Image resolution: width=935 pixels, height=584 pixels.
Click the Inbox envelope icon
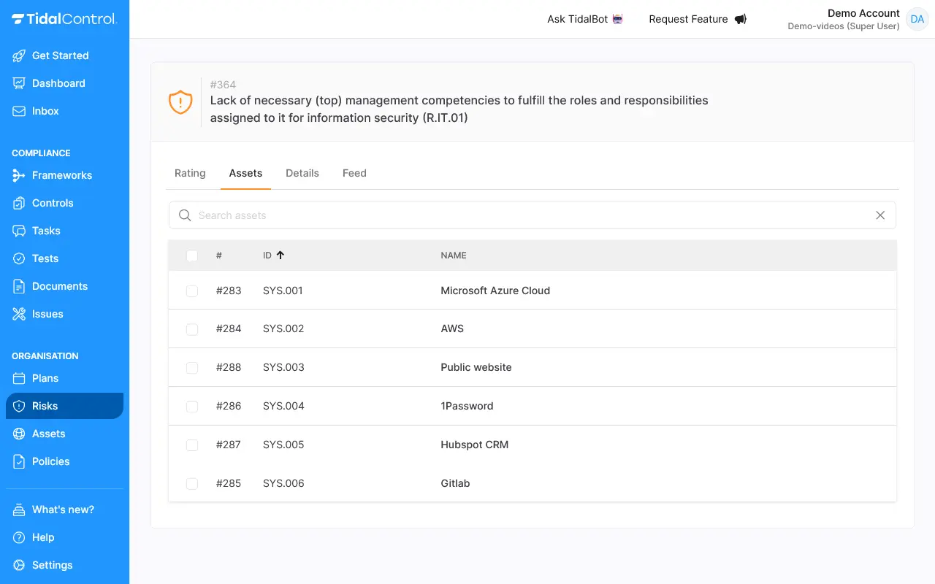coord(19,111)
